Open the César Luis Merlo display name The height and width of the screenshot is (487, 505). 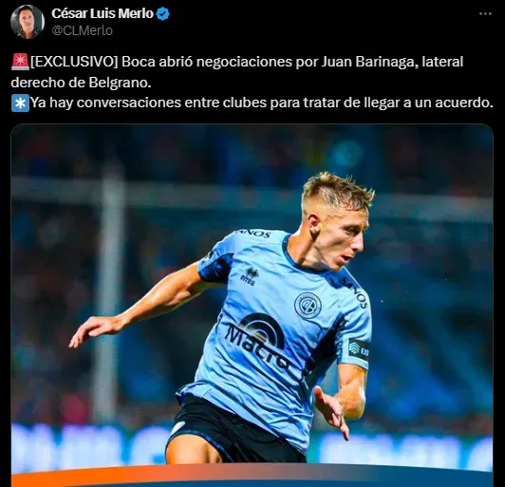point(103,13)
